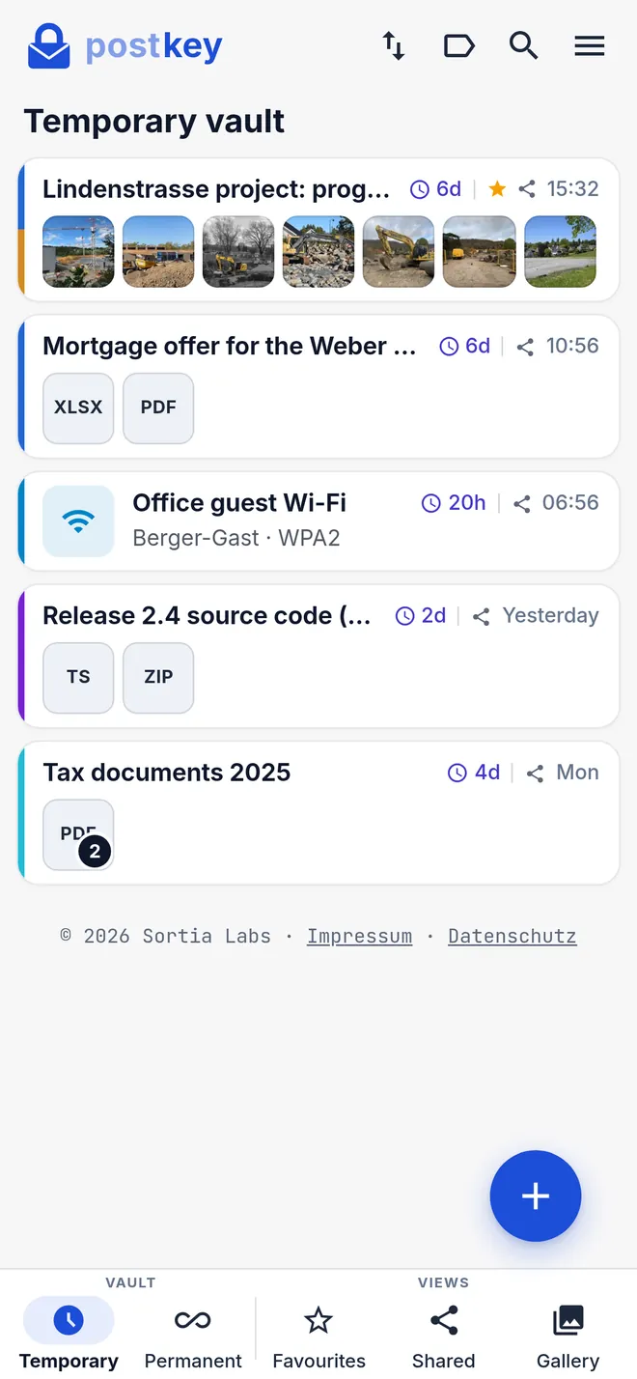Click the Wi-Fi icon tile
Screen dimensions: 637x1379
click(x=78, y=521)
